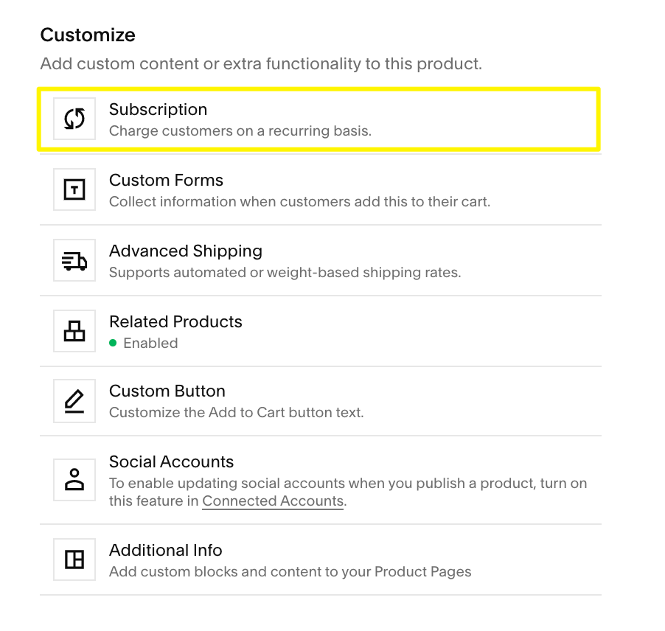665x631 pixels.
Task: Click the Custom Forms text box icon
Action: pyautogui.click(x=74, y=189)
